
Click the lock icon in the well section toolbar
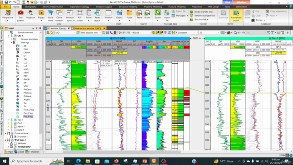point(153,33)
